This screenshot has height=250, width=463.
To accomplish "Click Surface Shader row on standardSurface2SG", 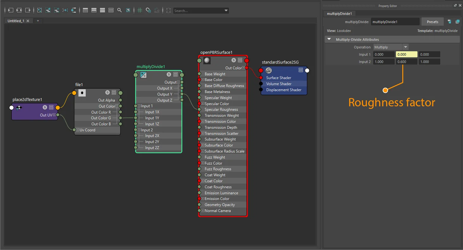I will coord(284,78).
